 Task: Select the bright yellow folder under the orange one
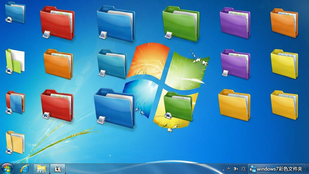284,64
